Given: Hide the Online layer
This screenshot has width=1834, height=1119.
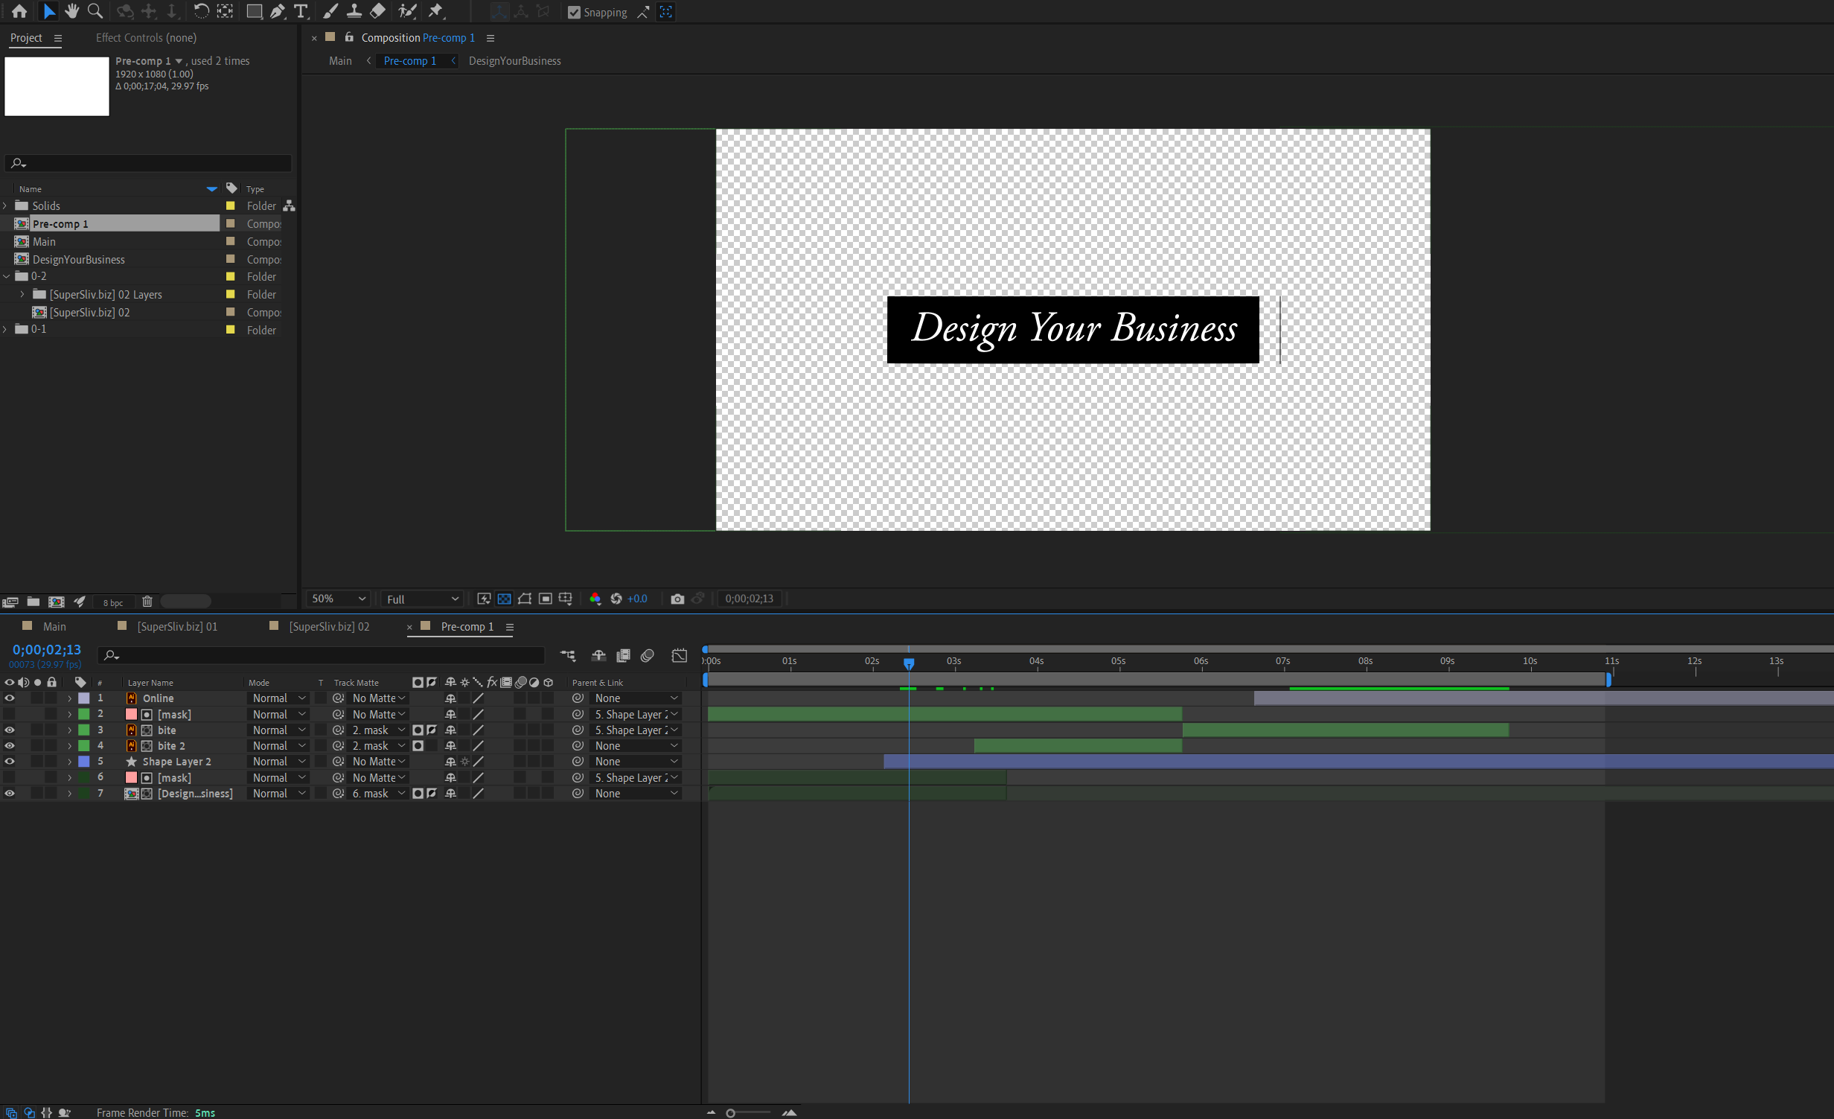Looking at the screenshot, I should (x=10, y=698).
